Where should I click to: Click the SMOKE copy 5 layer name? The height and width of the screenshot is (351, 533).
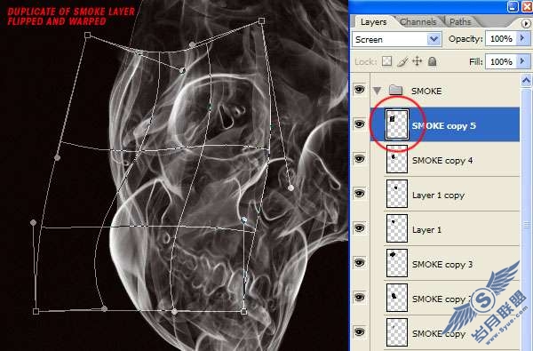[443, 126]
